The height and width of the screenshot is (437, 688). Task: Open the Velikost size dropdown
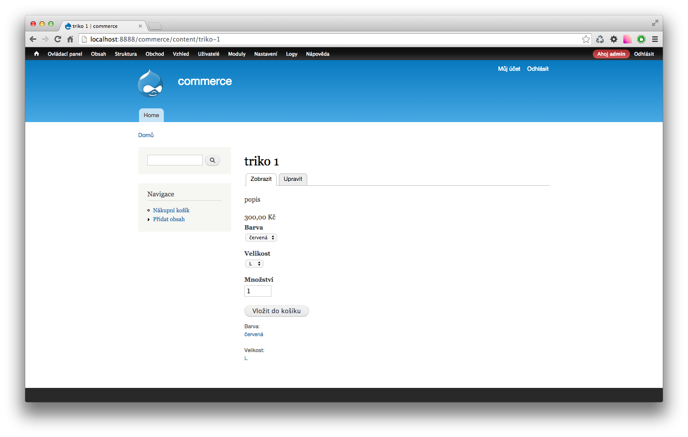point(254,264)
